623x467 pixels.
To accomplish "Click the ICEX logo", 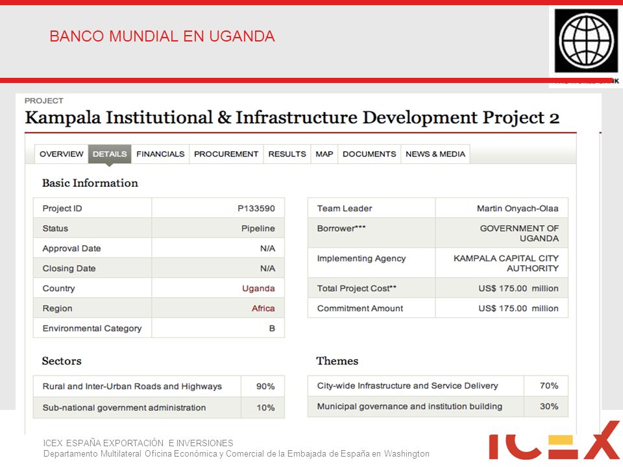I will tap(554, 441).
